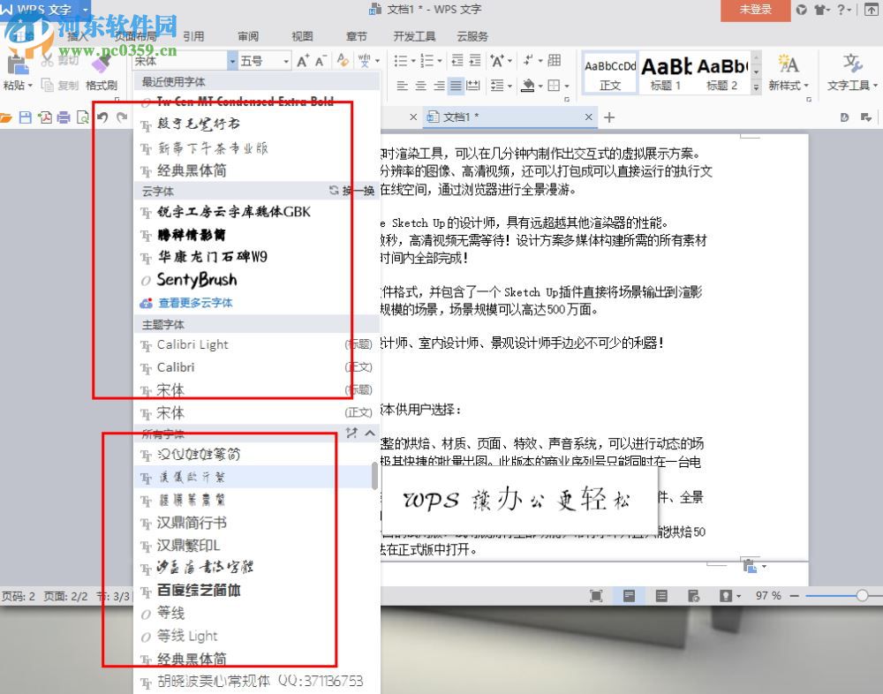Switch to the 审阅 ribbon tab
The image size is (883, 694).
tap(248, 37)
